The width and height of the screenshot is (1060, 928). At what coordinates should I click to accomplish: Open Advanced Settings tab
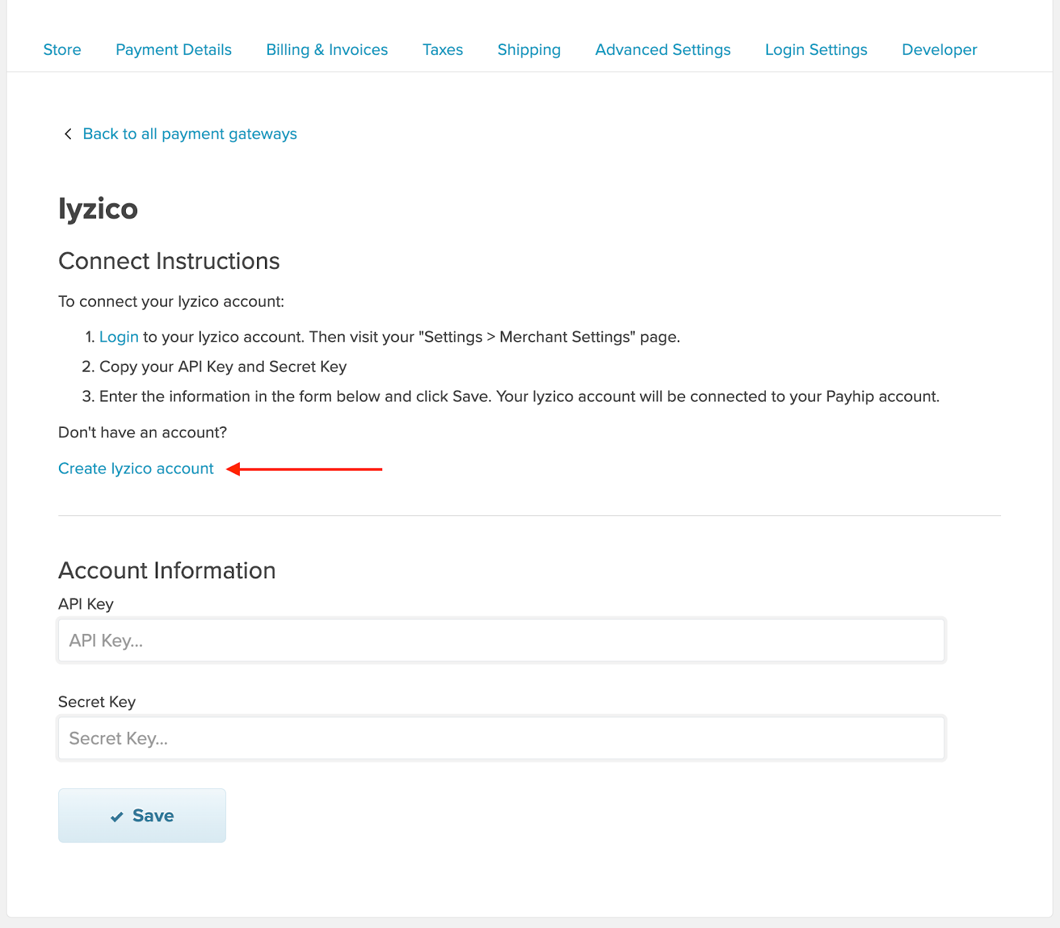[663, 50]
